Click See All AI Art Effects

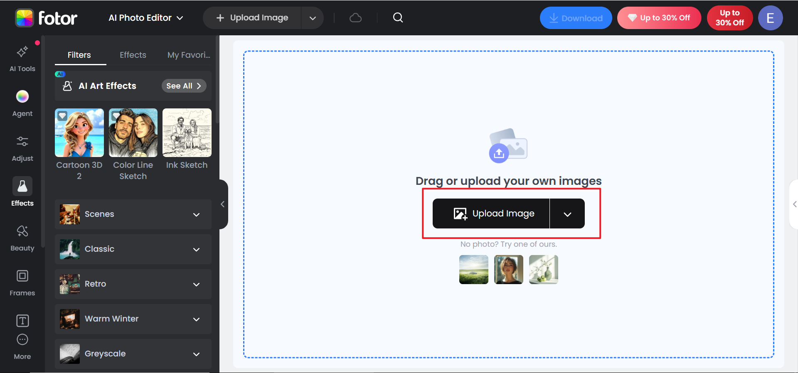point(184,86)
